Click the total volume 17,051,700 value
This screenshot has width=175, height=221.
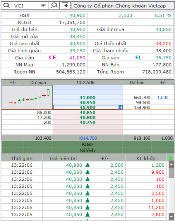click(72, 22)
